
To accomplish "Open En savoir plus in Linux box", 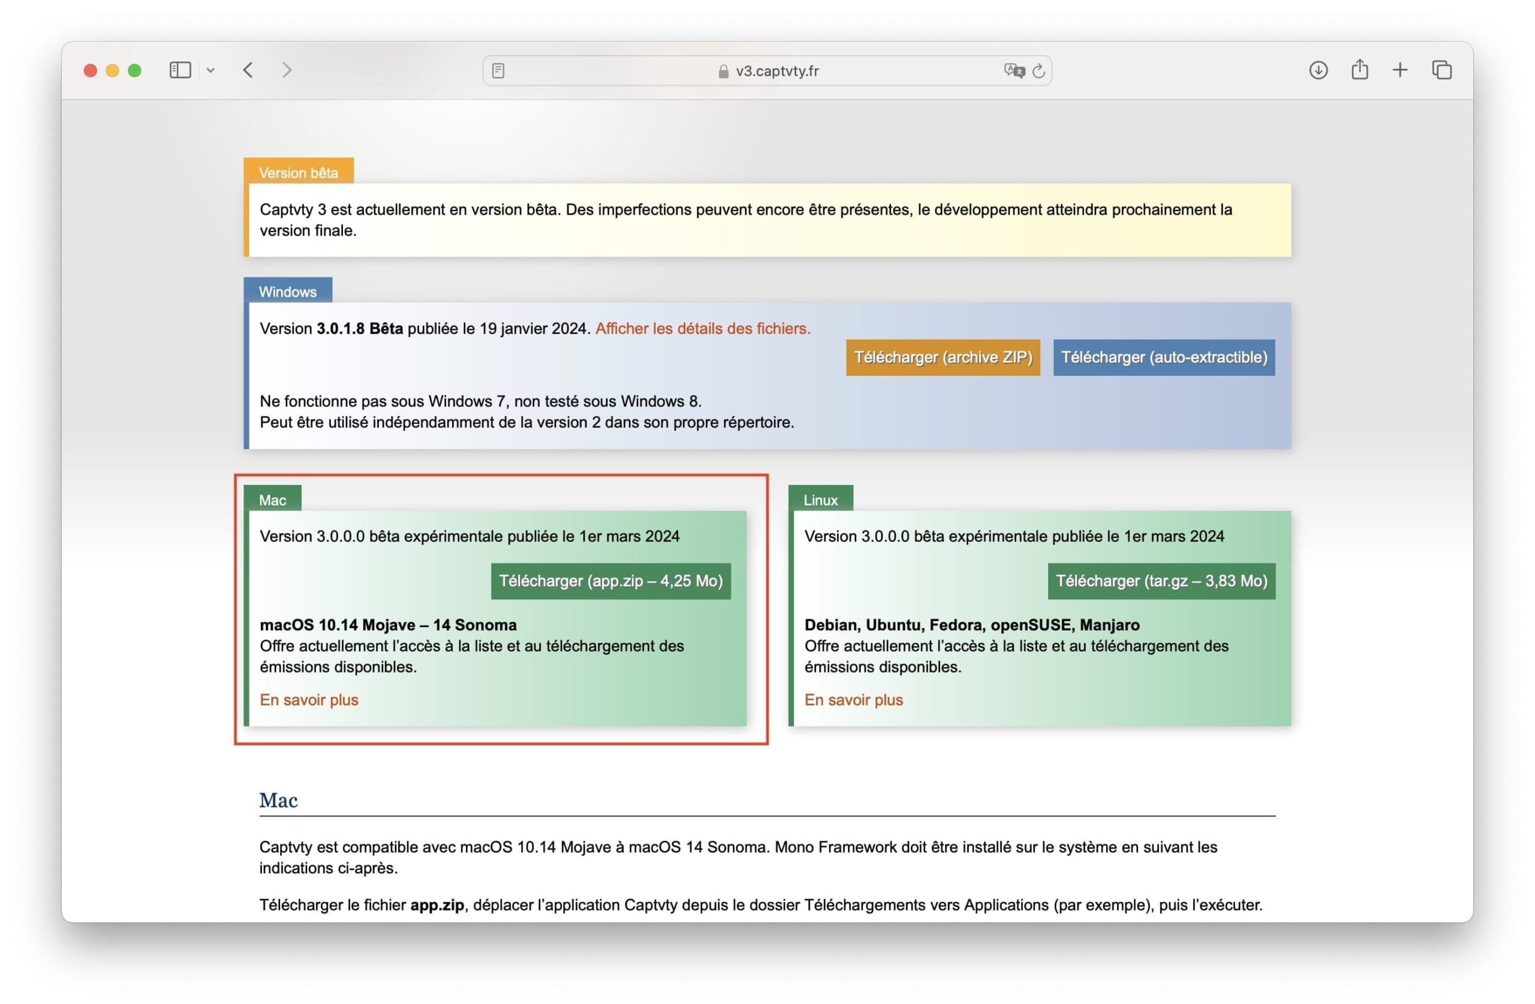I will tap(853, 700).
